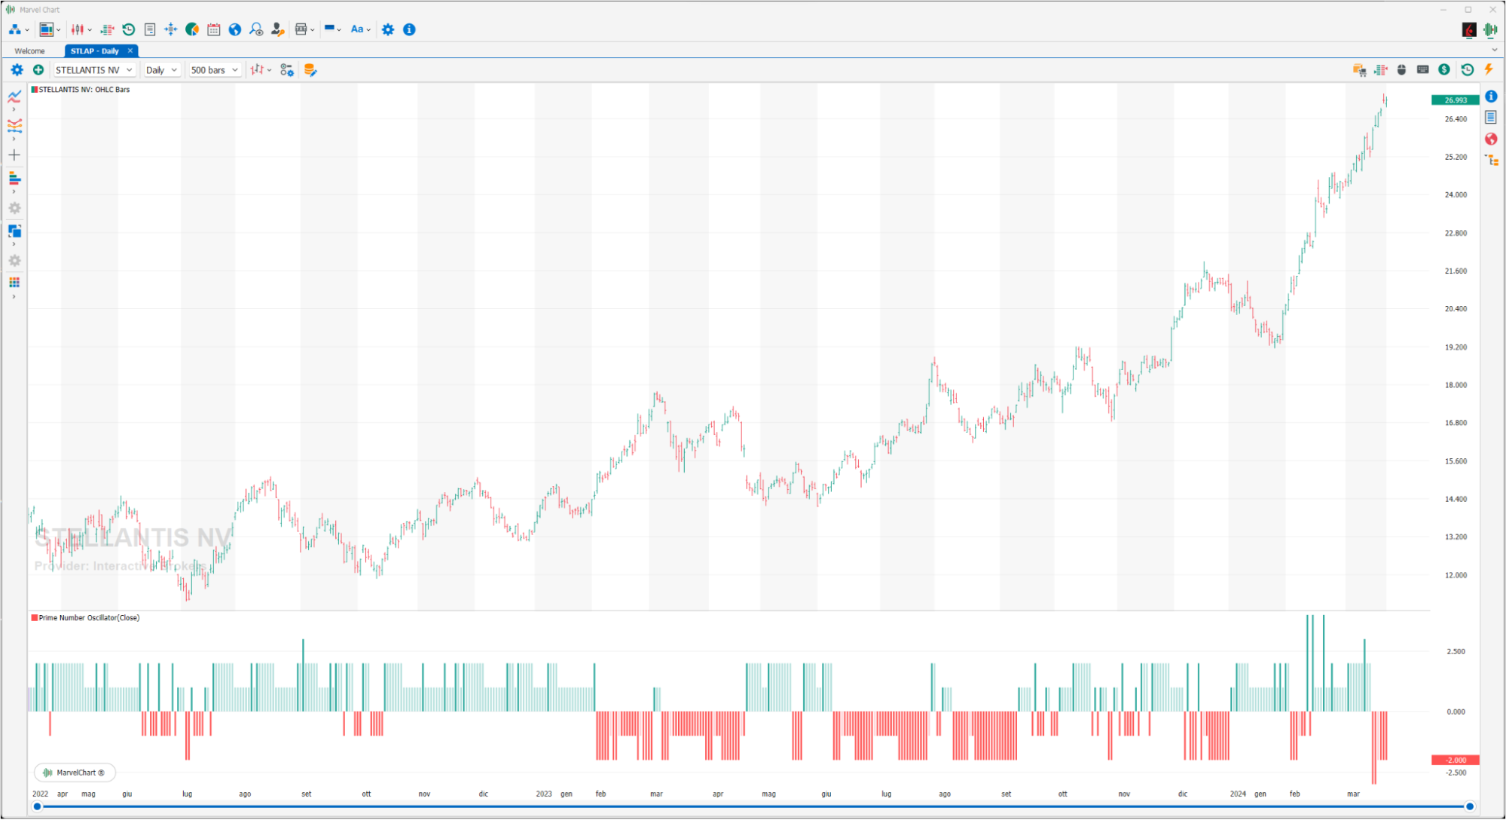This screenshot has width=1506, height=820.
Task: Click the replay history icon in chart toolbar
Action: pos(1468,69)
